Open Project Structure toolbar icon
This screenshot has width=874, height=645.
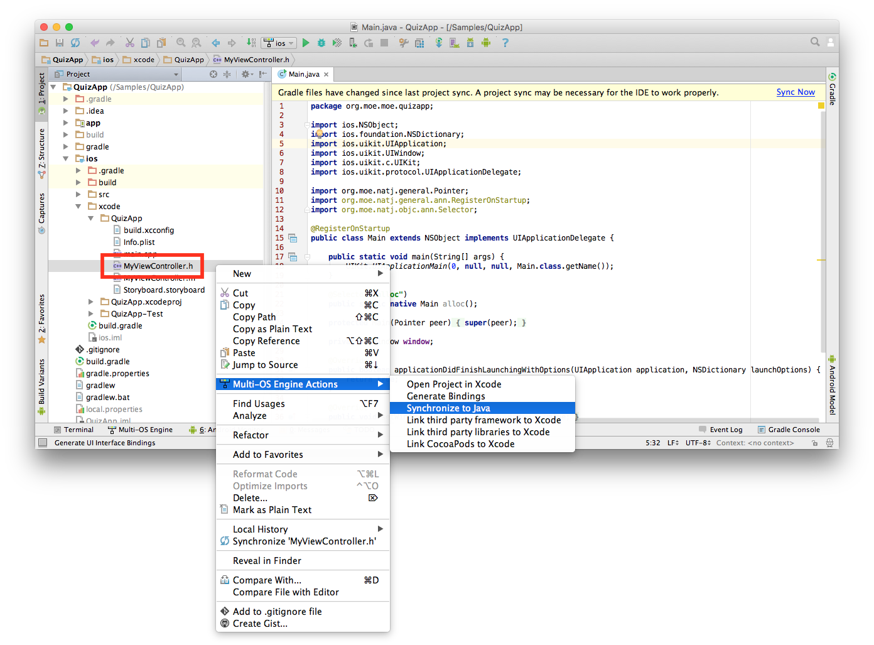419,43
